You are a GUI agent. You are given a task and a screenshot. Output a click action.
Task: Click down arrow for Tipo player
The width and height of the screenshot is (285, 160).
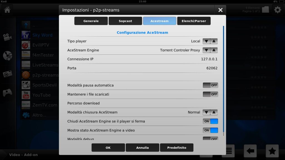[x=206, y=41]
